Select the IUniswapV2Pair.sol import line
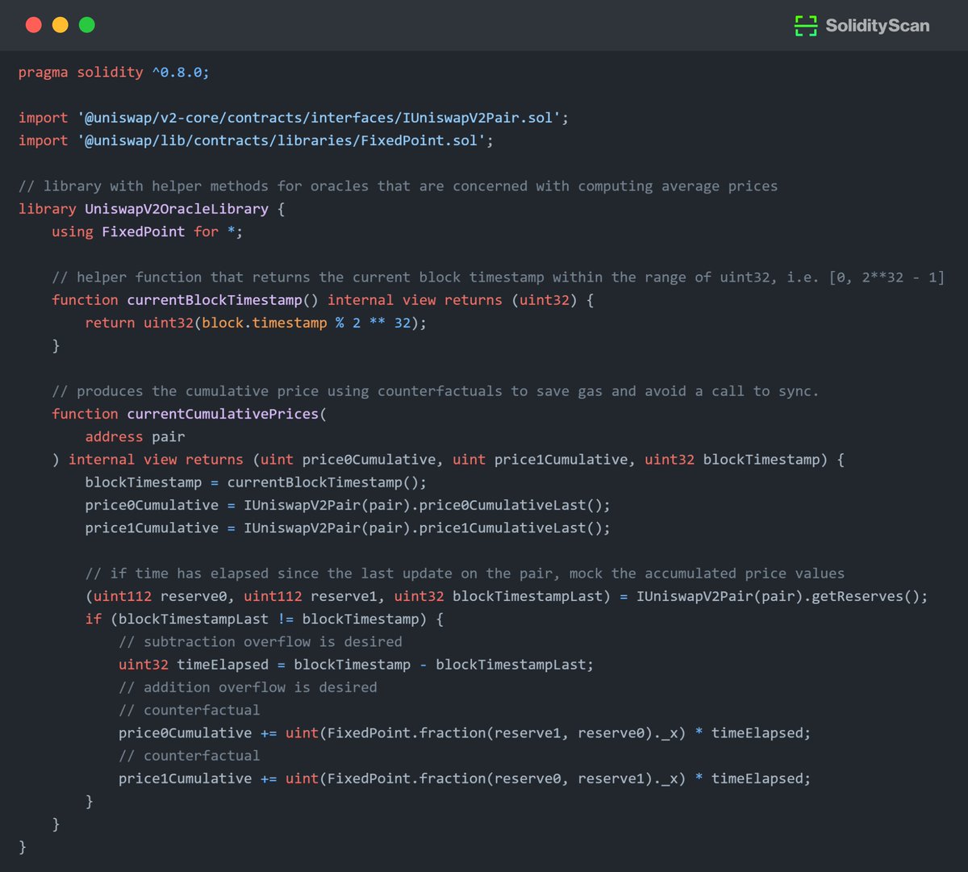Viewport: 968px width, 872px height. [294, 118]
